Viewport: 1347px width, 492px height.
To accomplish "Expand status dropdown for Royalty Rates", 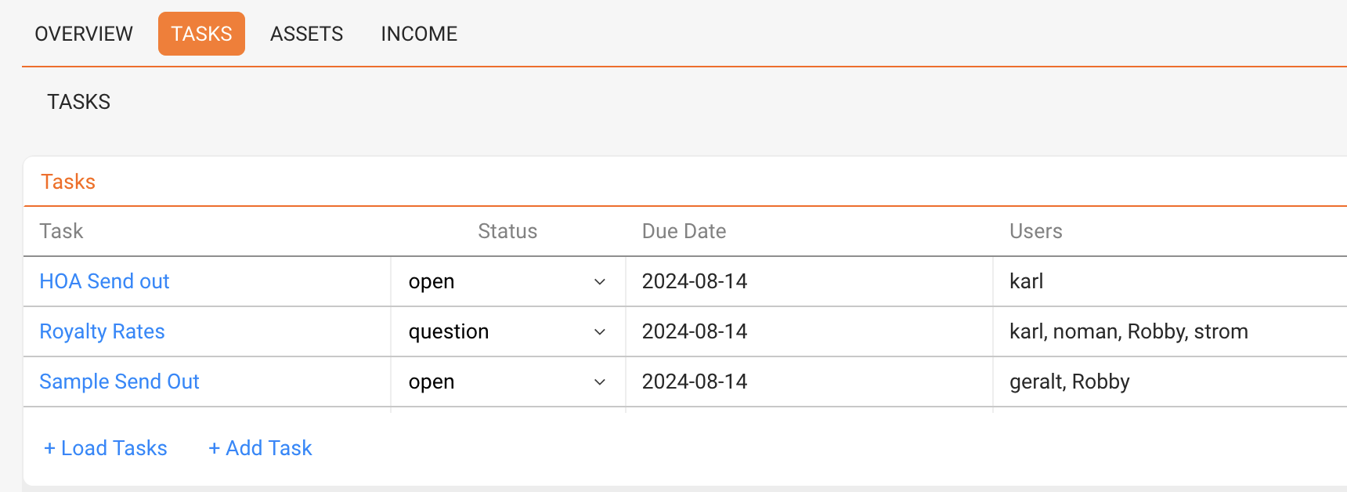I will pos(507,331).
